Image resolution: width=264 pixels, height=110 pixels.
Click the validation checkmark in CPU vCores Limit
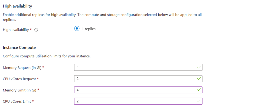click(x=199, y=101)
